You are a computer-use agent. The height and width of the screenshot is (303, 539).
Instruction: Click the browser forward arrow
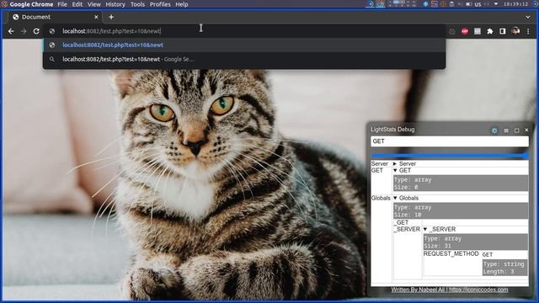(24, 31)
